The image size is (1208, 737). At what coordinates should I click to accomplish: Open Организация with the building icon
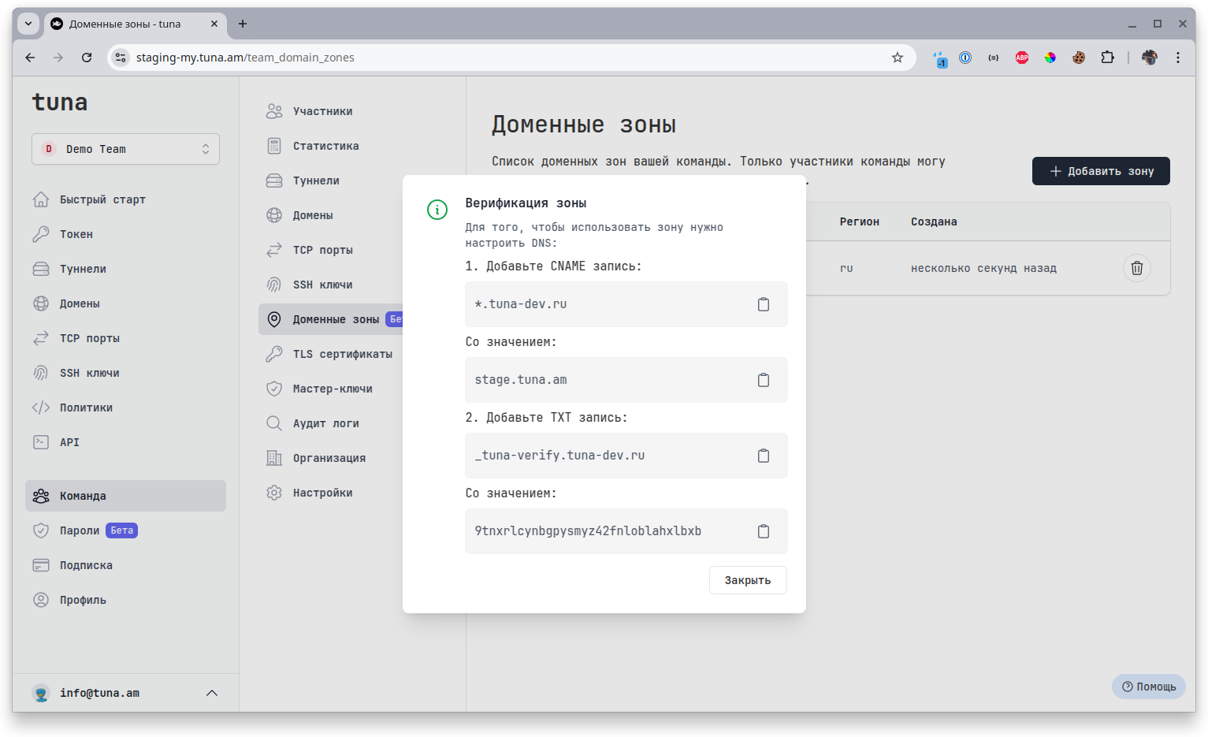pyautogui.click(x=329, y=457)
